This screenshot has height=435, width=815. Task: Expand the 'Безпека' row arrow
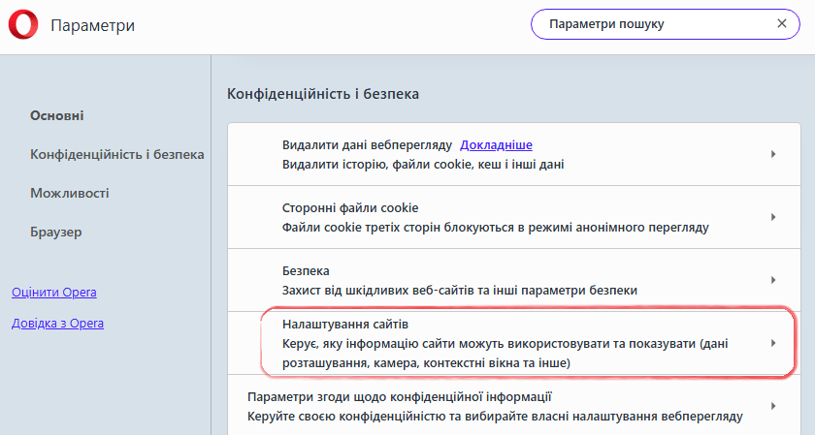pos(773,280)
